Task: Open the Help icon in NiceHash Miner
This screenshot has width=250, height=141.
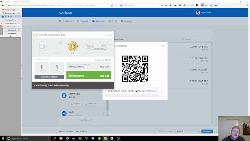Action: pyautogui.click(x=103, y=46)
